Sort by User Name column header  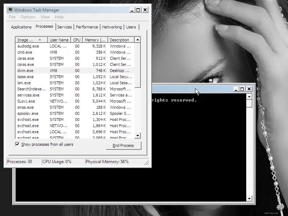[x=59, y=40]
